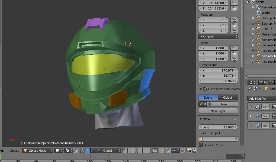Uncheck the Grease Pencil Layers checkbox
The width and height of the screenshot is (276, 162).
pos(205,89)
